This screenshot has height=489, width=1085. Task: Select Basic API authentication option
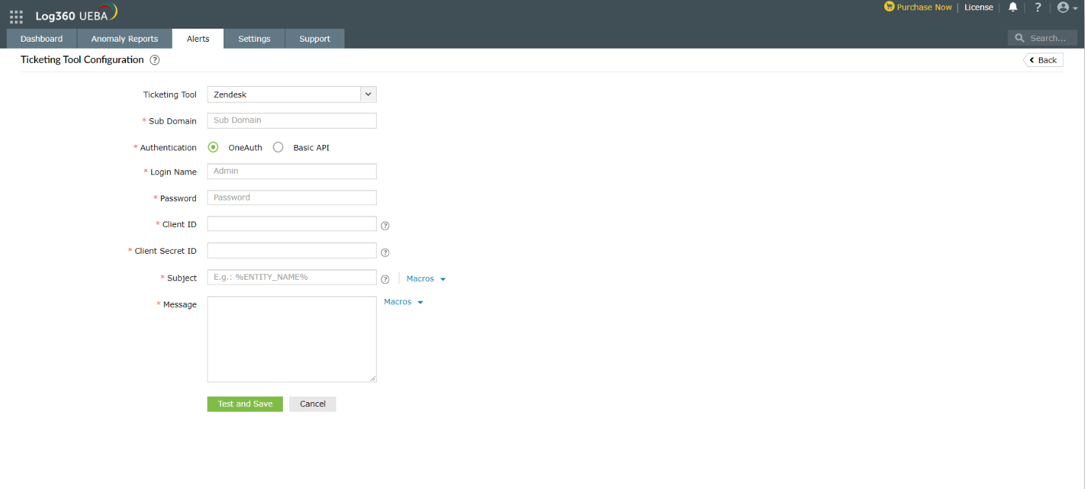tap(278, 147)
